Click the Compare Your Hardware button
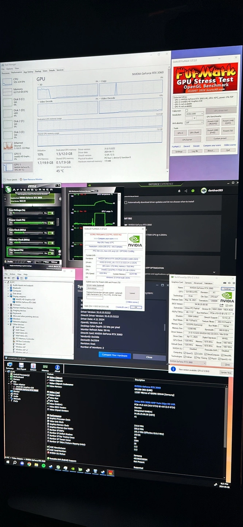The height and width of the screenshot is (527, 243). coord(115,355)
